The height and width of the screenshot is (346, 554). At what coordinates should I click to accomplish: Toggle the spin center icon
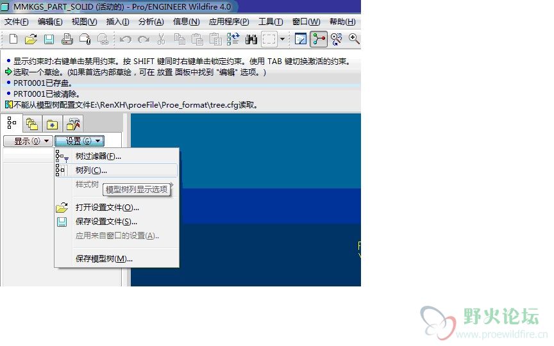318,39
